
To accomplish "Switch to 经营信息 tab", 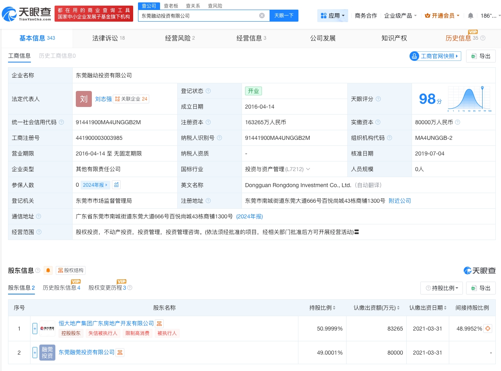I will (251, 38).
